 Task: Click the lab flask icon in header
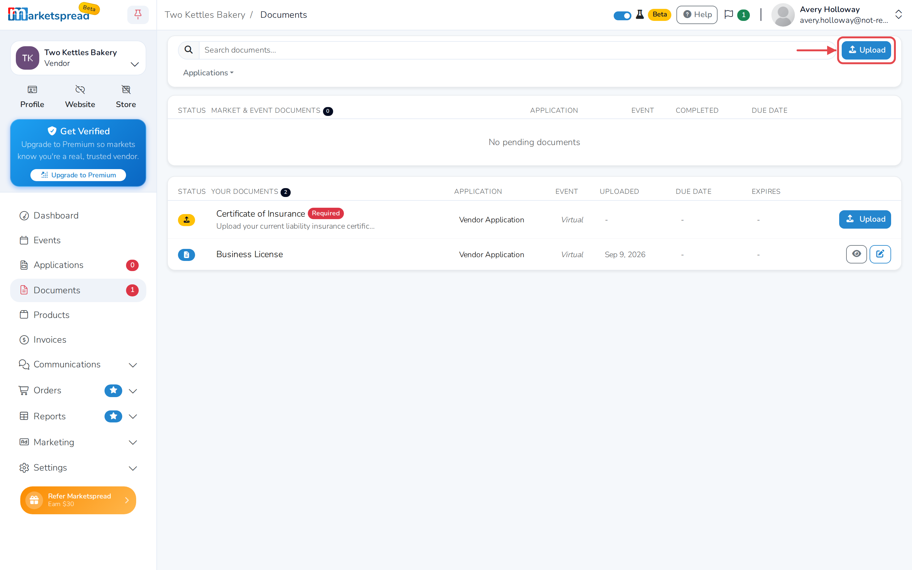coord(640,15)
